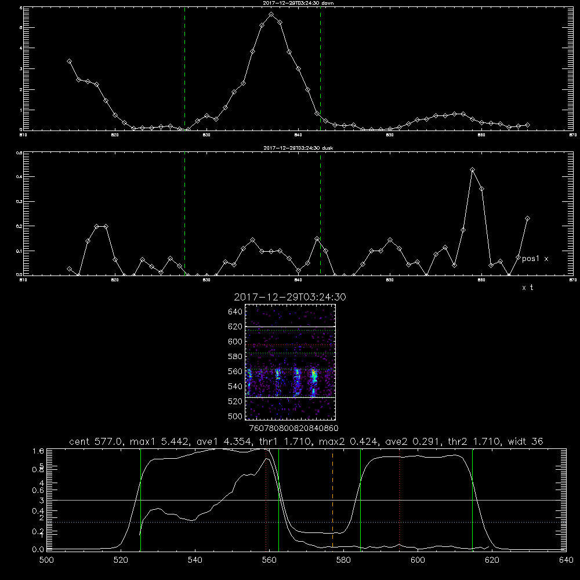580x580 pixels.
Task: Click the lower white horizontal line in heatmap
Action: tap(291, 397)
